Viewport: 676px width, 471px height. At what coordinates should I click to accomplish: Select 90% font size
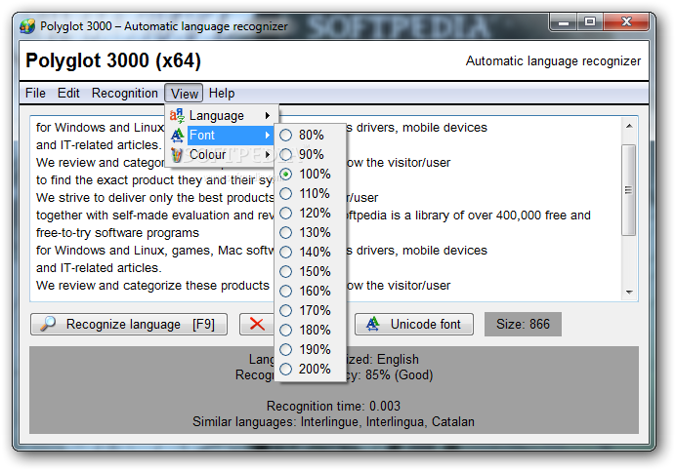click(x=311, y=154)
